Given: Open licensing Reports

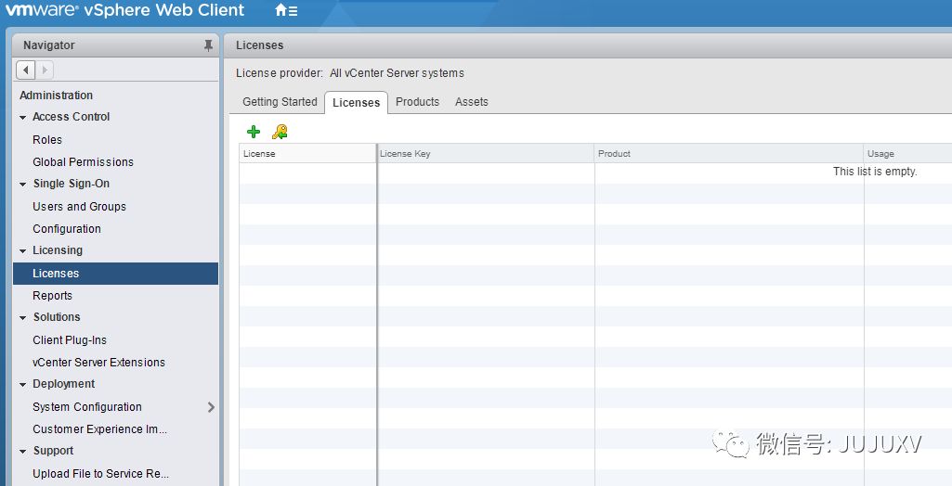Looking at the screenshot, I should click(x=52, y=296).
